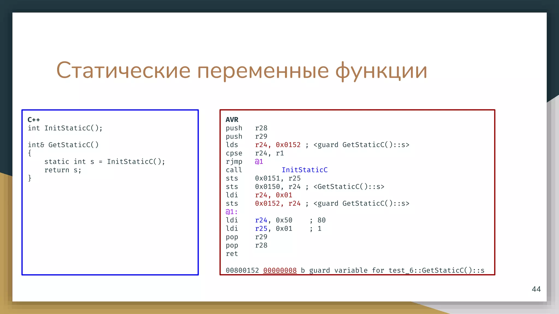Click the slide number 44
The width and height of the screenshot is (559, 314).
pyautogui.click(x=536, y=289)
